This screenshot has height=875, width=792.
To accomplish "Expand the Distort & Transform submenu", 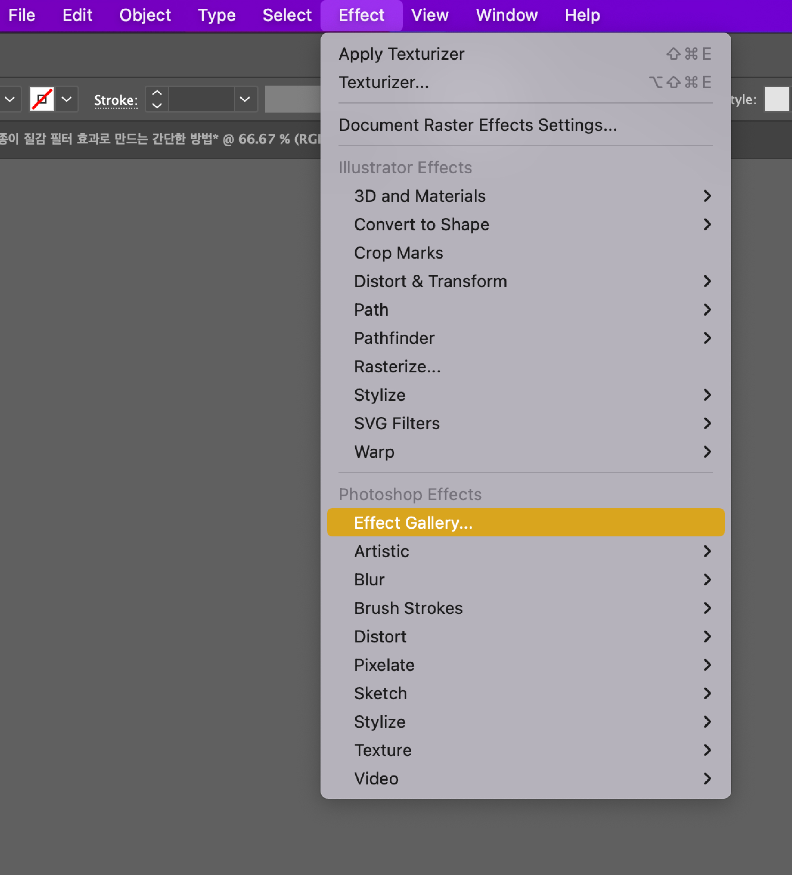I will point(525,282).
